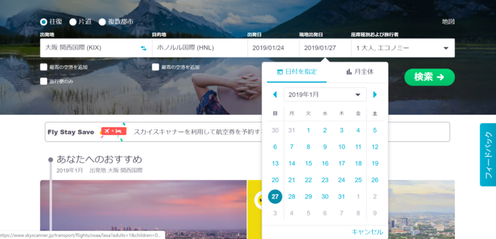Open the 2019年1月 month dropdown
The width and height of the screenshot is (496, 239).
[325, 94]
